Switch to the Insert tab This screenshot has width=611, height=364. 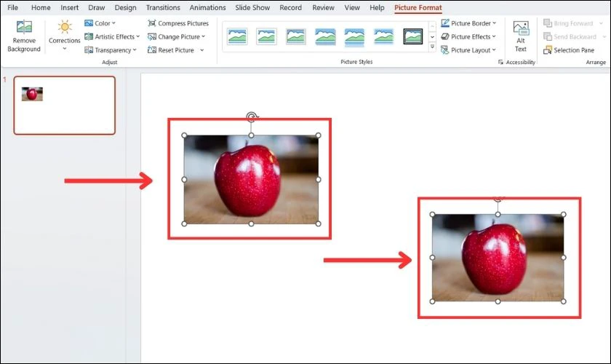pyautogui.click(x=69, y=7)
